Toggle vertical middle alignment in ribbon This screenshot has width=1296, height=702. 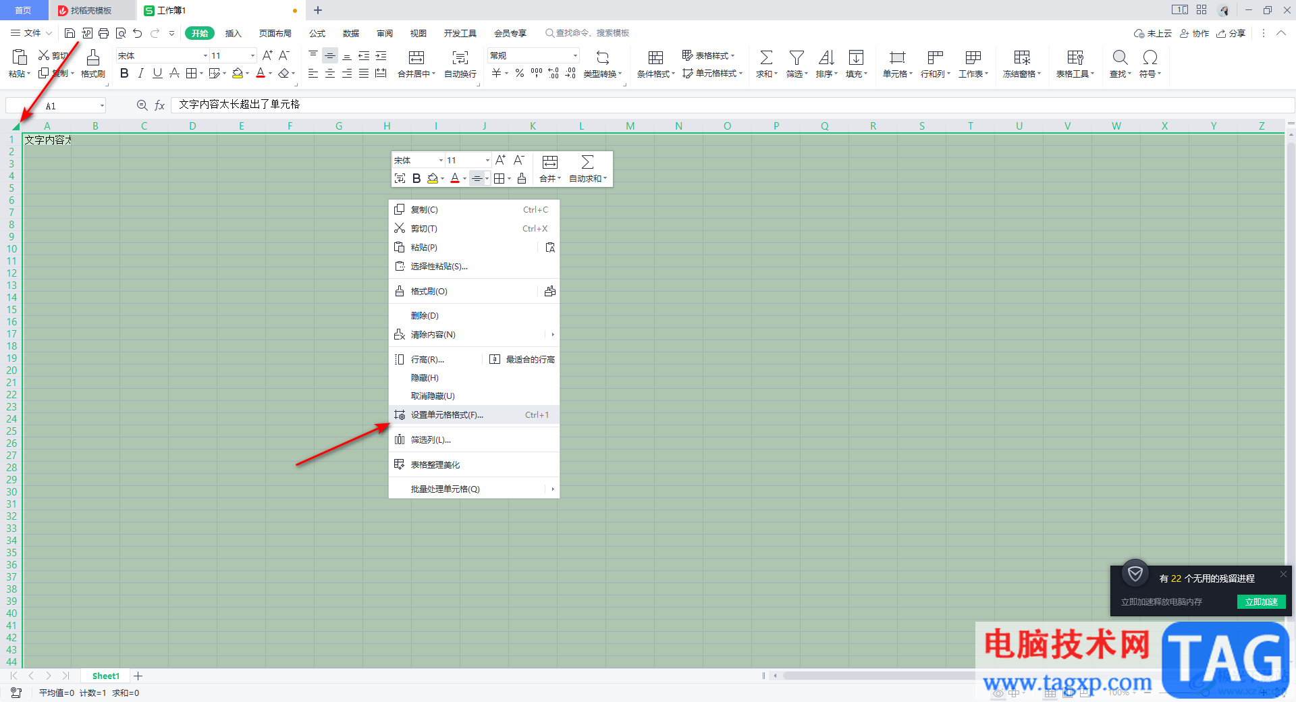click(x=330, y=56)
